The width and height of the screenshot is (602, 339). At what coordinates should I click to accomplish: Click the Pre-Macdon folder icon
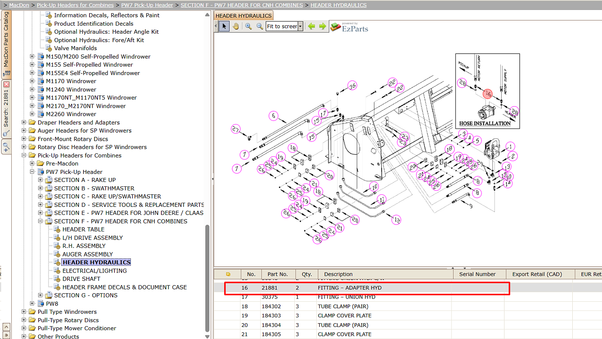[x=41, y=163]
